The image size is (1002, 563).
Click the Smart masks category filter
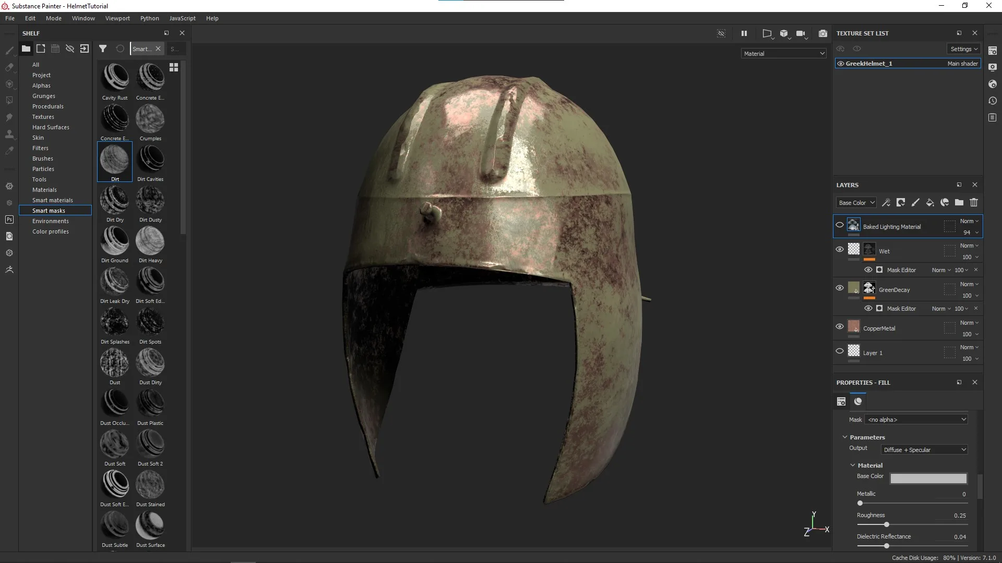(49, 211)
